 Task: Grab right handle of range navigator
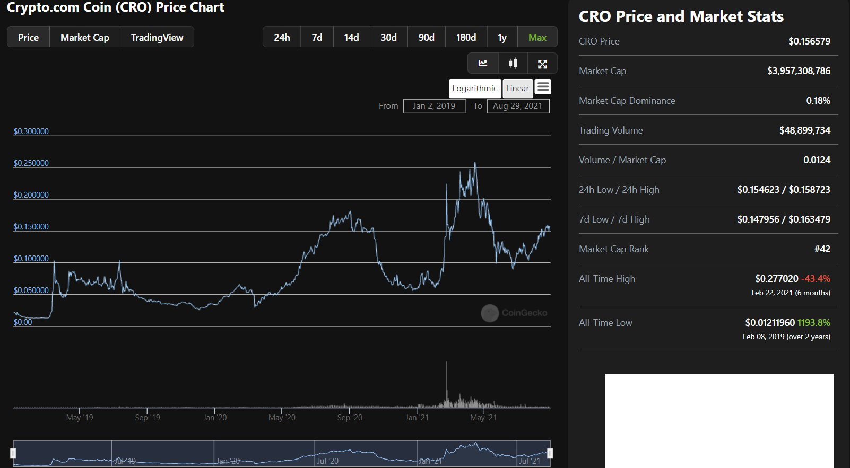tap(550, 453)
